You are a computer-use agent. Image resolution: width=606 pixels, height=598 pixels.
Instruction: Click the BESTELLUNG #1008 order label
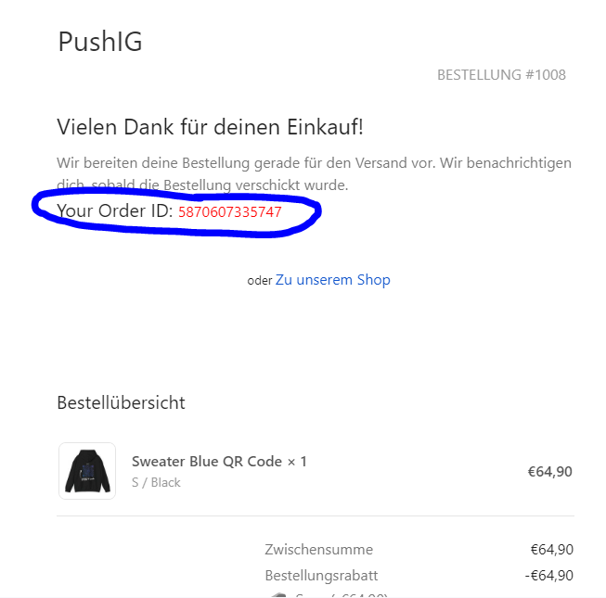point(501,75)
